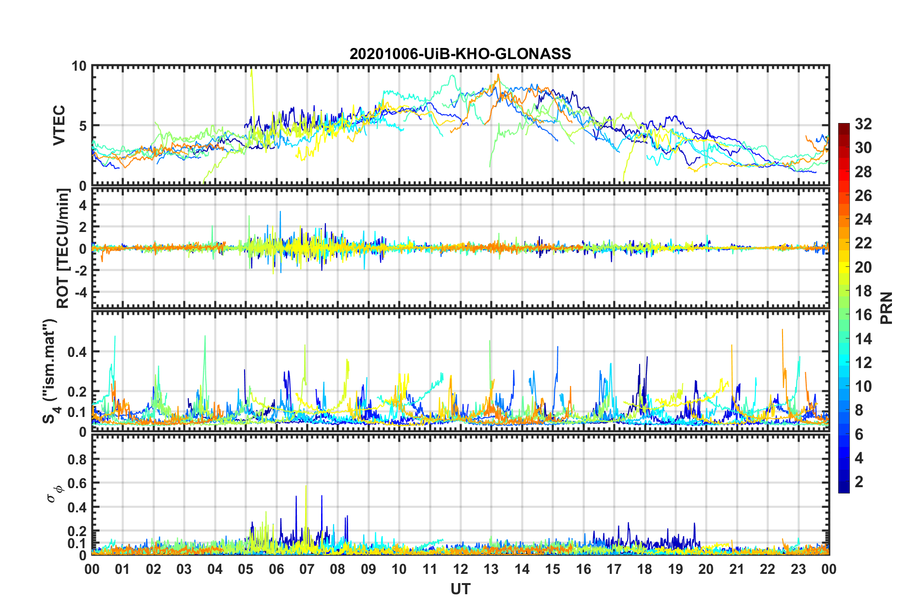The height and width of the screenshot is (616, 921).
Task: Click colorbar tick label 28
Action: 863,172
